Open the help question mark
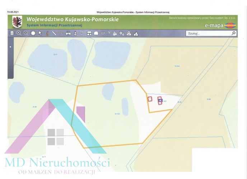The image size is (247, 179). (109, 33)
